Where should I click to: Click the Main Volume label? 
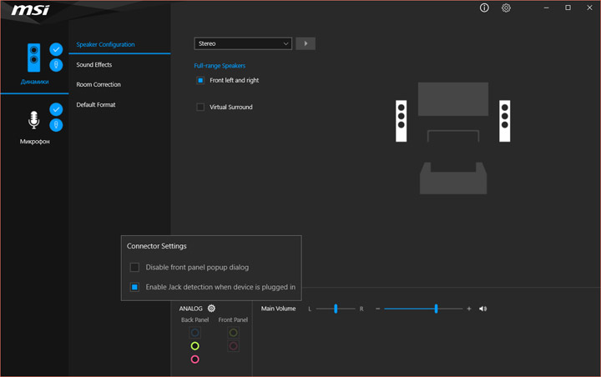[x=278, y=309]
